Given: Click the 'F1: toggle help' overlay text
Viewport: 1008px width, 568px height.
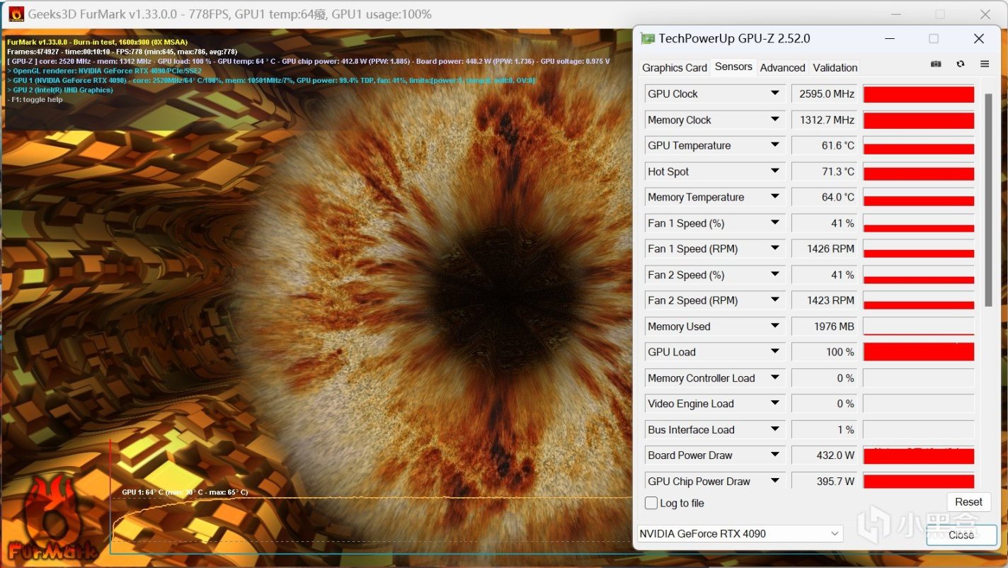Looking at the screenshot, I should point(35,100).
